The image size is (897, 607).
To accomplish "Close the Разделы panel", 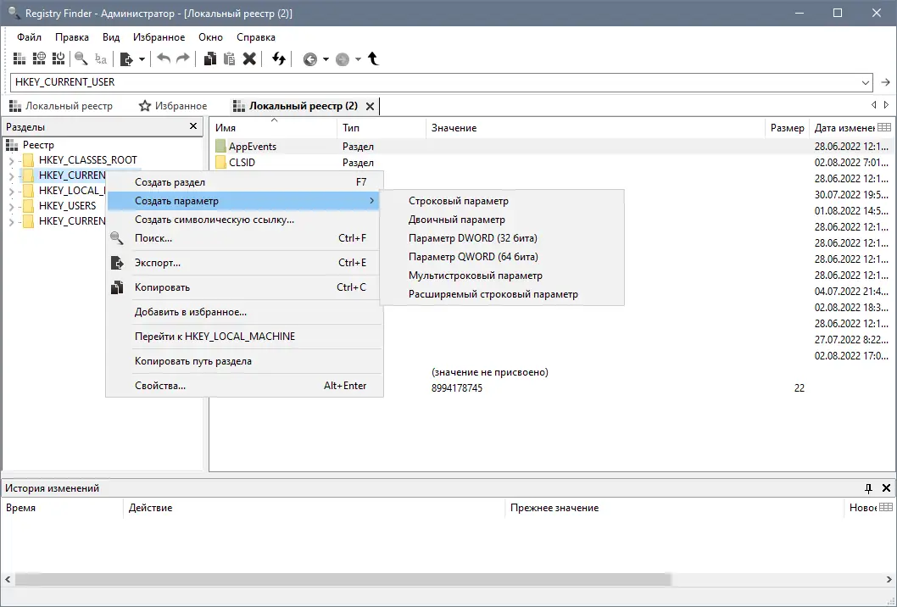I will tap(193, 126).
